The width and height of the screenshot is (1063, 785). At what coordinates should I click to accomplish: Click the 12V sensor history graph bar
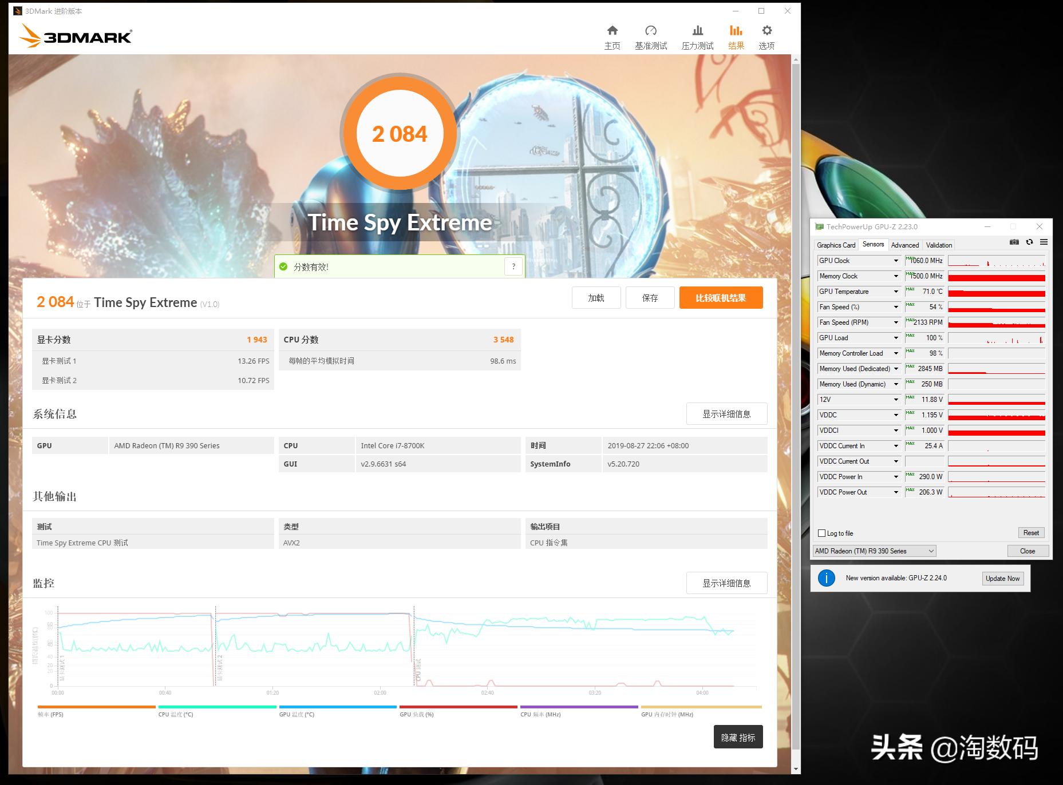pos(996,399)
